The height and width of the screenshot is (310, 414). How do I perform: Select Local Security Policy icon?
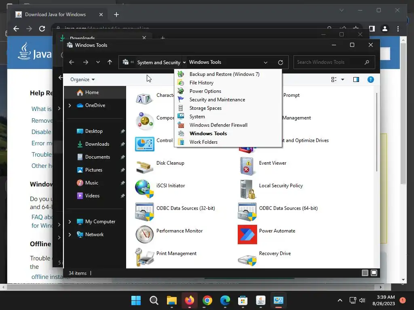pyautogui.click(x=247, y=189)
